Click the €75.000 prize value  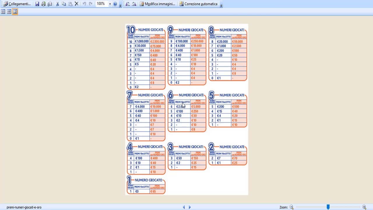coord(156,46)
